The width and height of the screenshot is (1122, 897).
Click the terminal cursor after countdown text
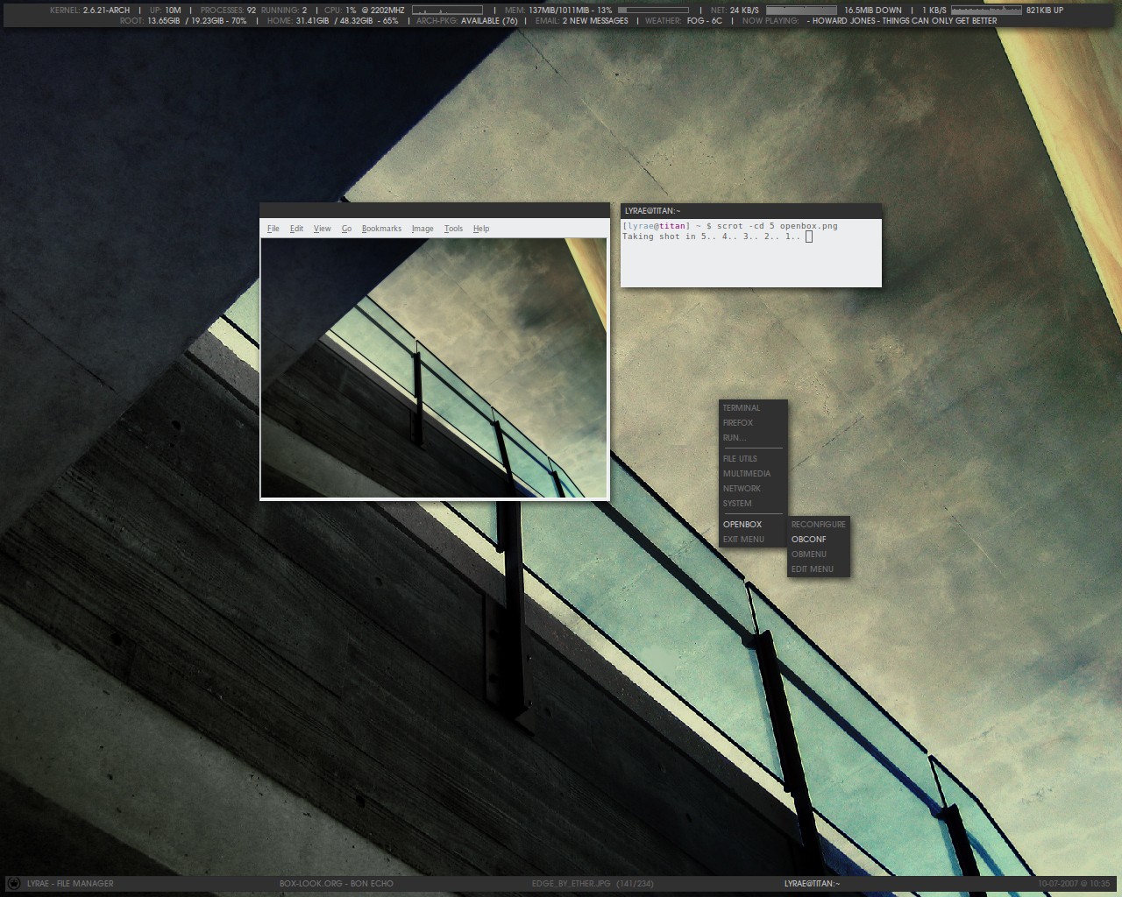tap(809, 237)
